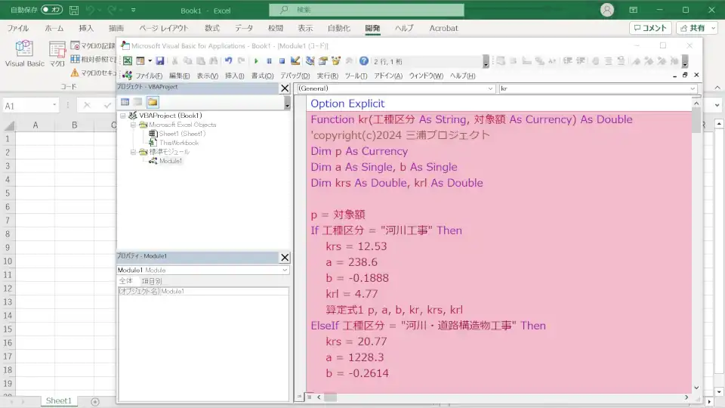Screen dimensions: 725x408
Task: Switch to the Excel ページ レイアウト ribbon tab
Action: [x=164, y=28]
